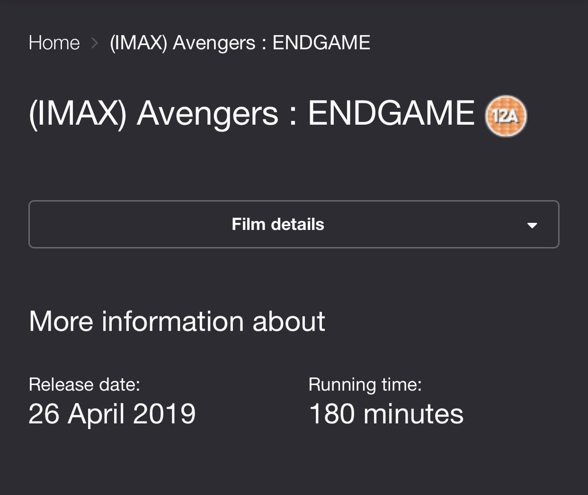Click the word 'ENDGAME' in the large heading

click(x=391, y=114)
